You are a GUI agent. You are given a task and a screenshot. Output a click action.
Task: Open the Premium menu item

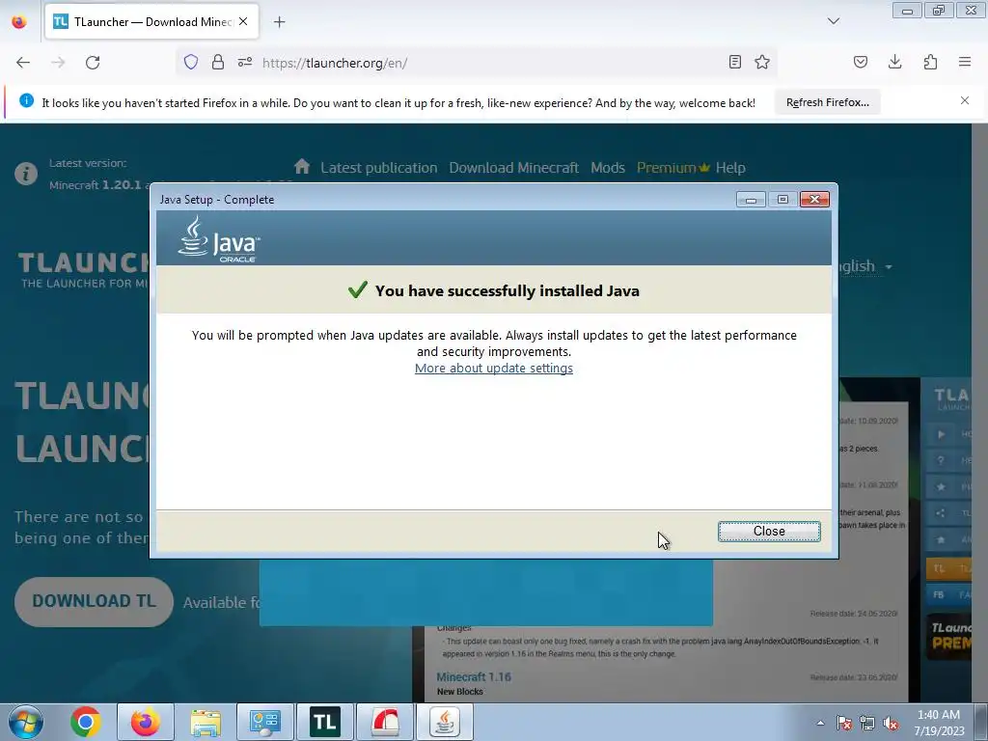(672, 168)
